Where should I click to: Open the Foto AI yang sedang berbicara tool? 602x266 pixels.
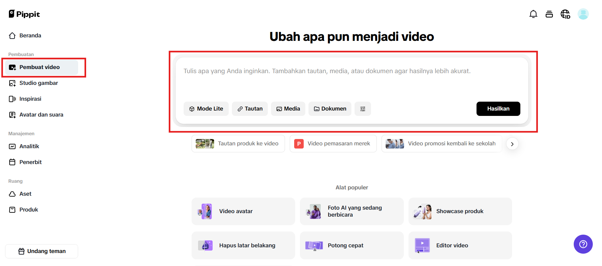(x=352, y=212)
